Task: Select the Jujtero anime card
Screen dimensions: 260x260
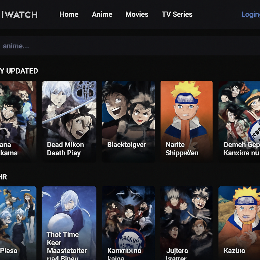Action: pyautogui.click(x=186, y=223)
